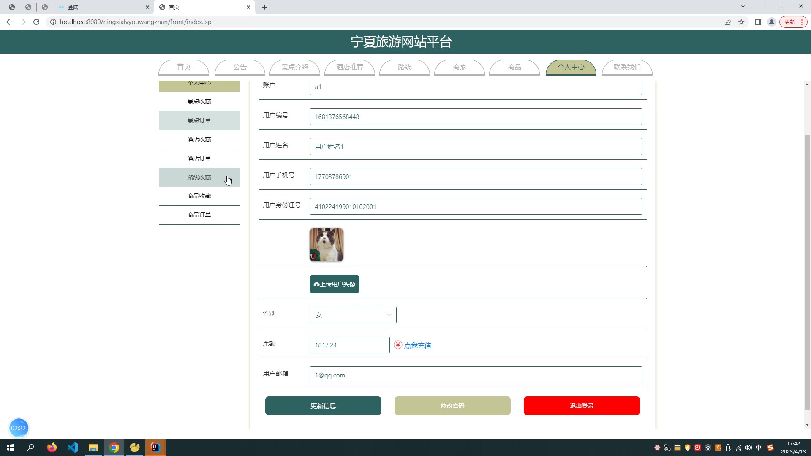Click the page vertical scrollbar
The width and height of the screenshot is (811, 456).
(x=807, y=270)
